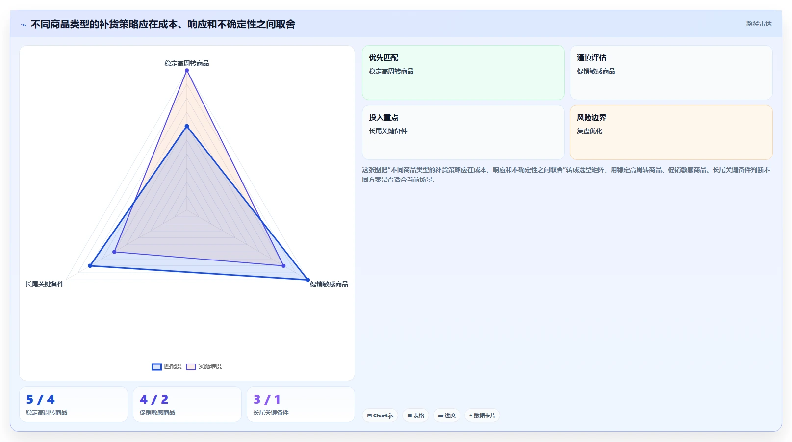Click the radar axis label 稳定高周转商品
Screen dimensions: 792x442
tap(187, 63)
